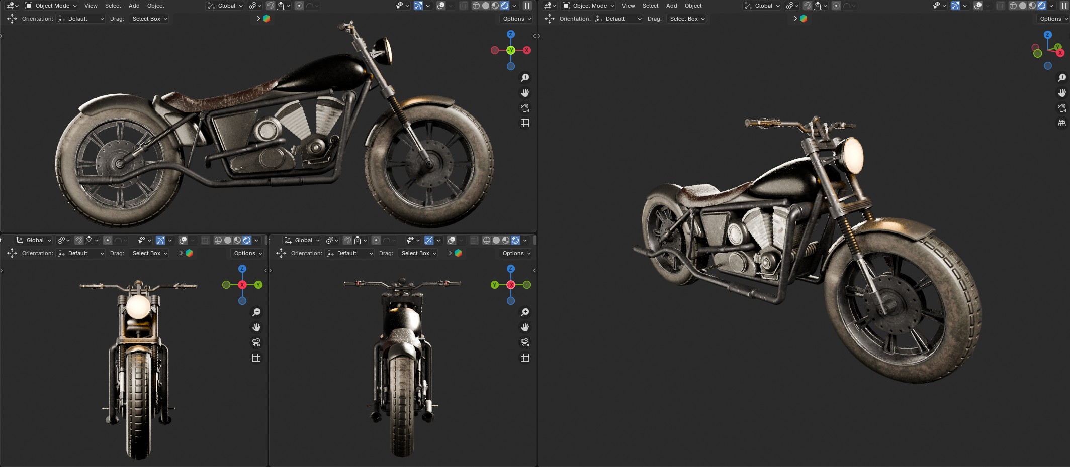
Task: Click the pan hand icon in the side-view viewport
Action: pyautogui.click(x=525, y=93)
